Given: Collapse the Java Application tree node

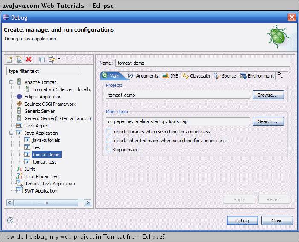Looking at the screenshot, I should [12, 133].
